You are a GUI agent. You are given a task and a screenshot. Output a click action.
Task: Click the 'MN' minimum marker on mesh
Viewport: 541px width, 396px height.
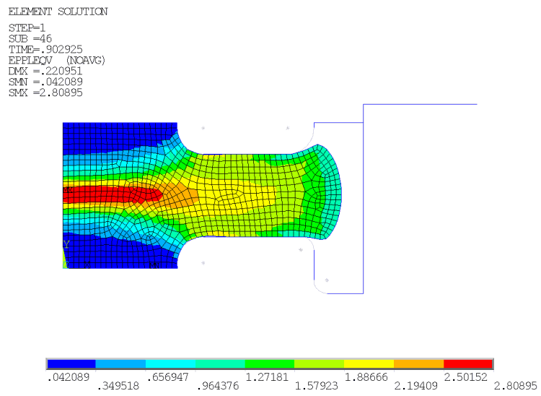tap(154, 265)
